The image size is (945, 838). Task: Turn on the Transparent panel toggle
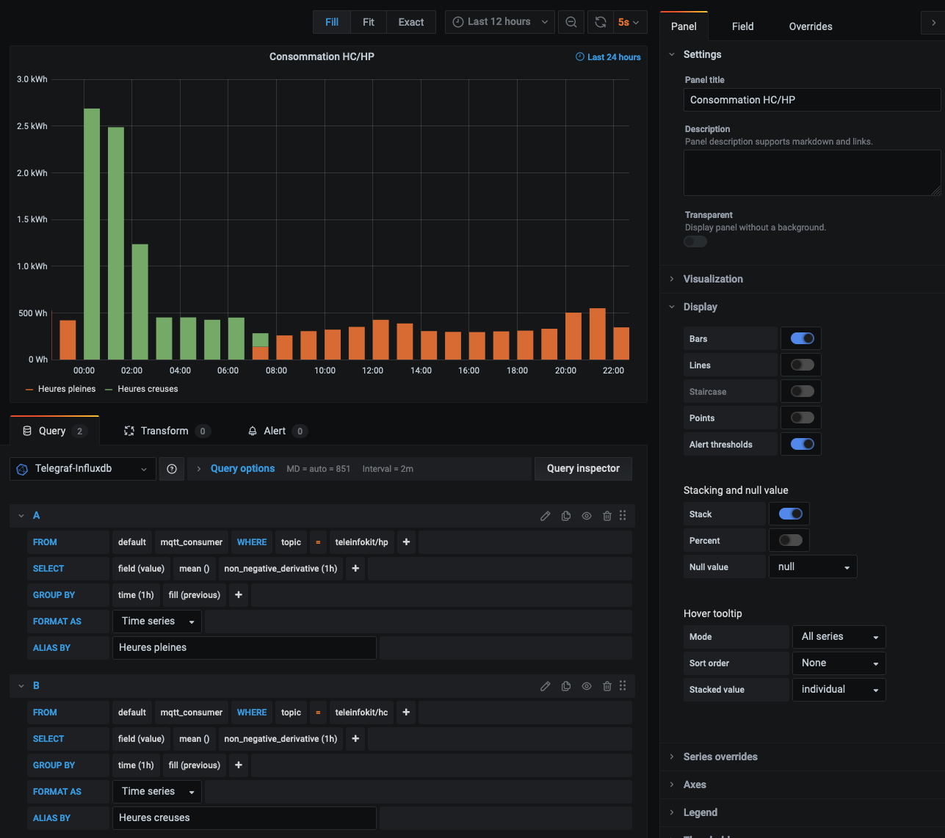(x=695, y=241)
